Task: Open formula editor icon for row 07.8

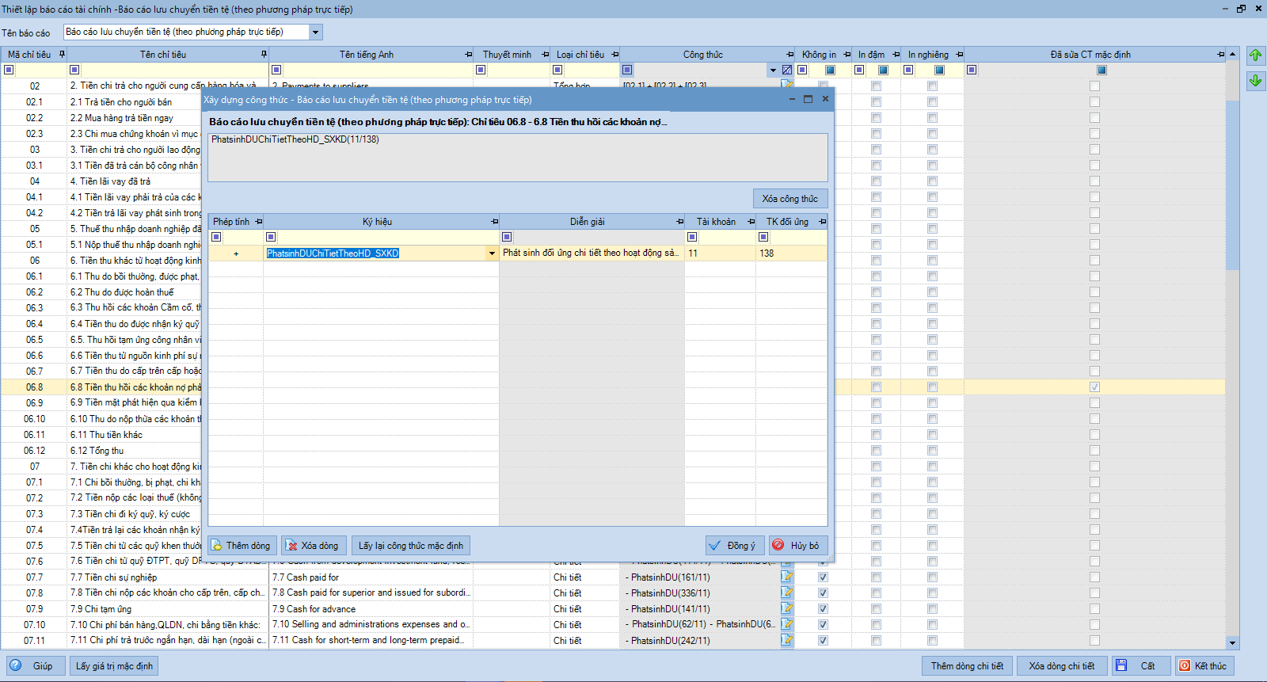Action: (x=786, y=592)
